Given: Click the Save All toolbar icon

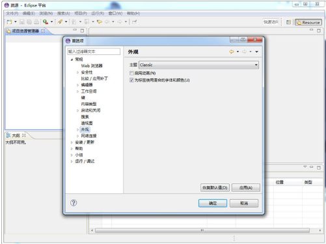Looking at the screenshot, I should click(29, 22).
